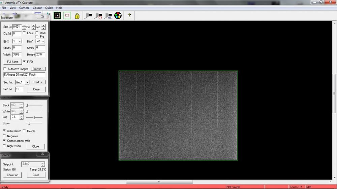Open the BinX dropdown
The height and width of the screenshot is (189, 337).
[20, 41]
